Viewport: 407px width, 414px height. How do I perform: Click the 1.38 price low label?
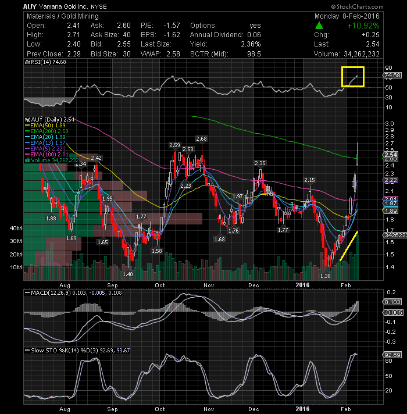325,276
